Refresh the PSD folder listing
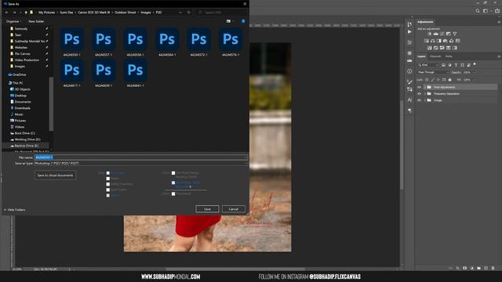The height and width of the screenshot is (282, 502). (x=188, y=13)
